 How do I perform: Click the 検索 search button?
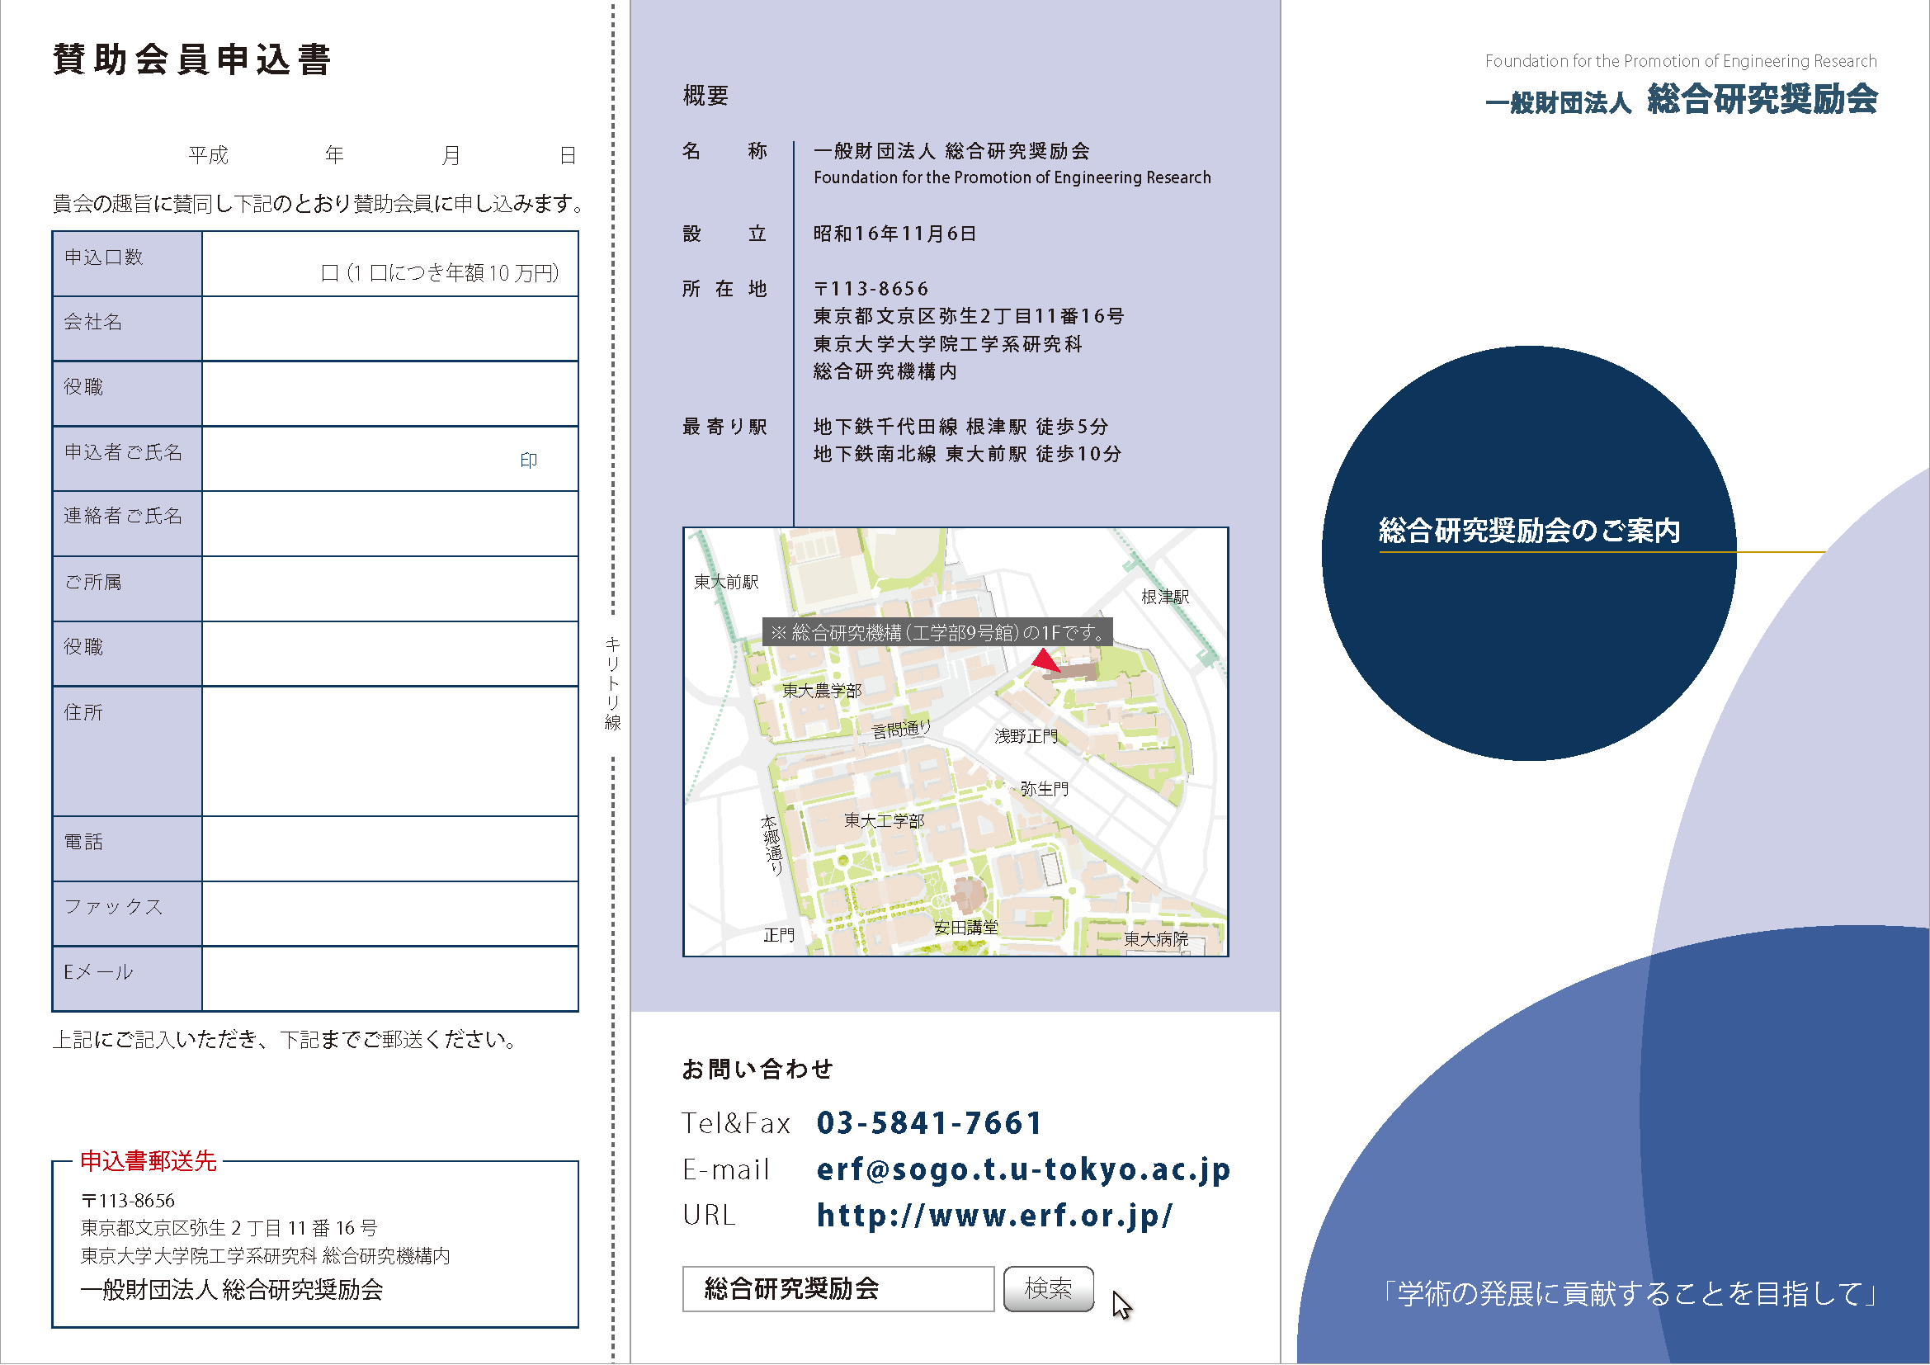click(1048, 1288)
